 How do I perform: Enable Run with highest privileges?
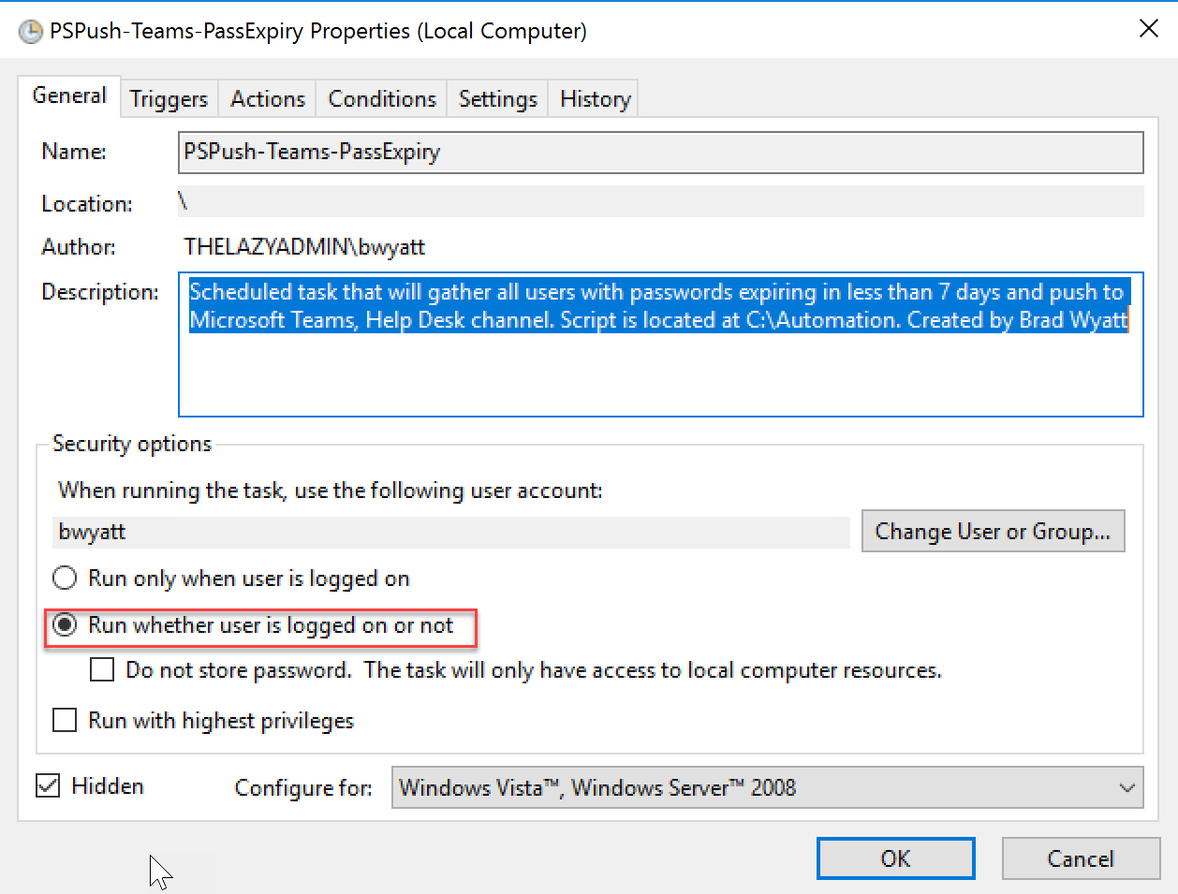click(x=65, y=721)
